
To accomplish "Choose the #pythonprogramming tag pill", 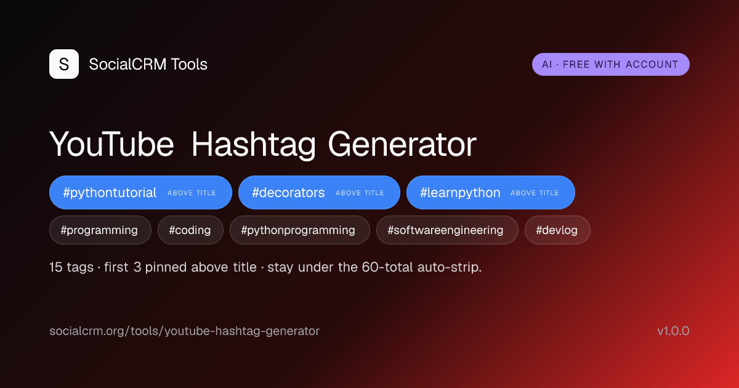I will 300,230.
